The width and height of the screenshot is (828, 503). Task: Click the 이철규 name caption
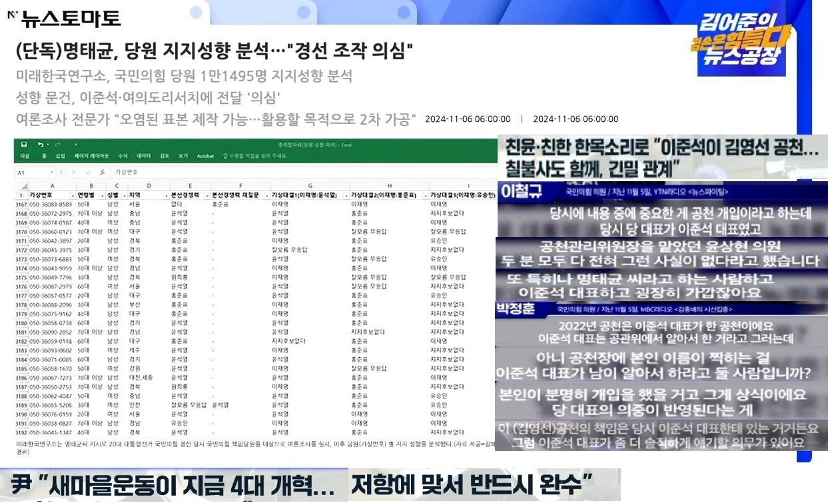pyautogui.click(x=521, y=191)
